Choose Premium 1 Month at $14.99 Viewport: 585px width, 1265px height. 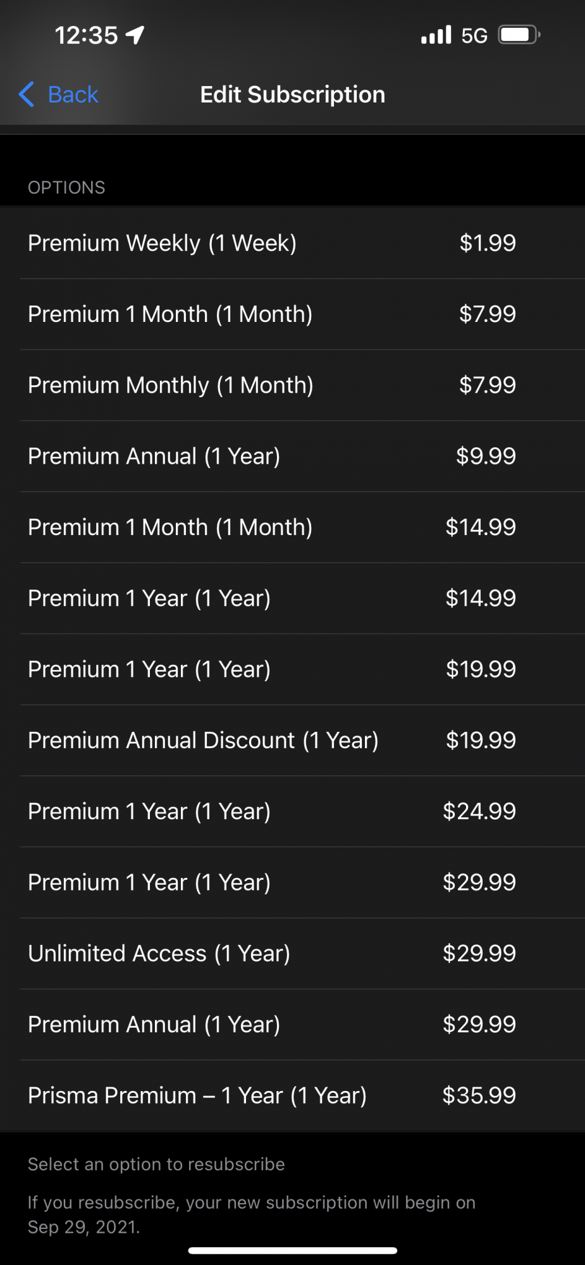[292, 528]
